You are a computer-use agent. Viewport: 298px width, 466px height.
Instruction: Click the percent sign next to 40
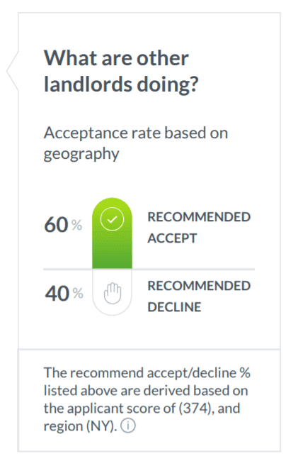point(78,294)
